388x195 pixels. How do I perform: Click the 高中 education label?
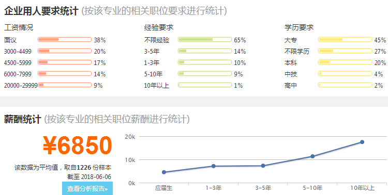coord(291,86)
